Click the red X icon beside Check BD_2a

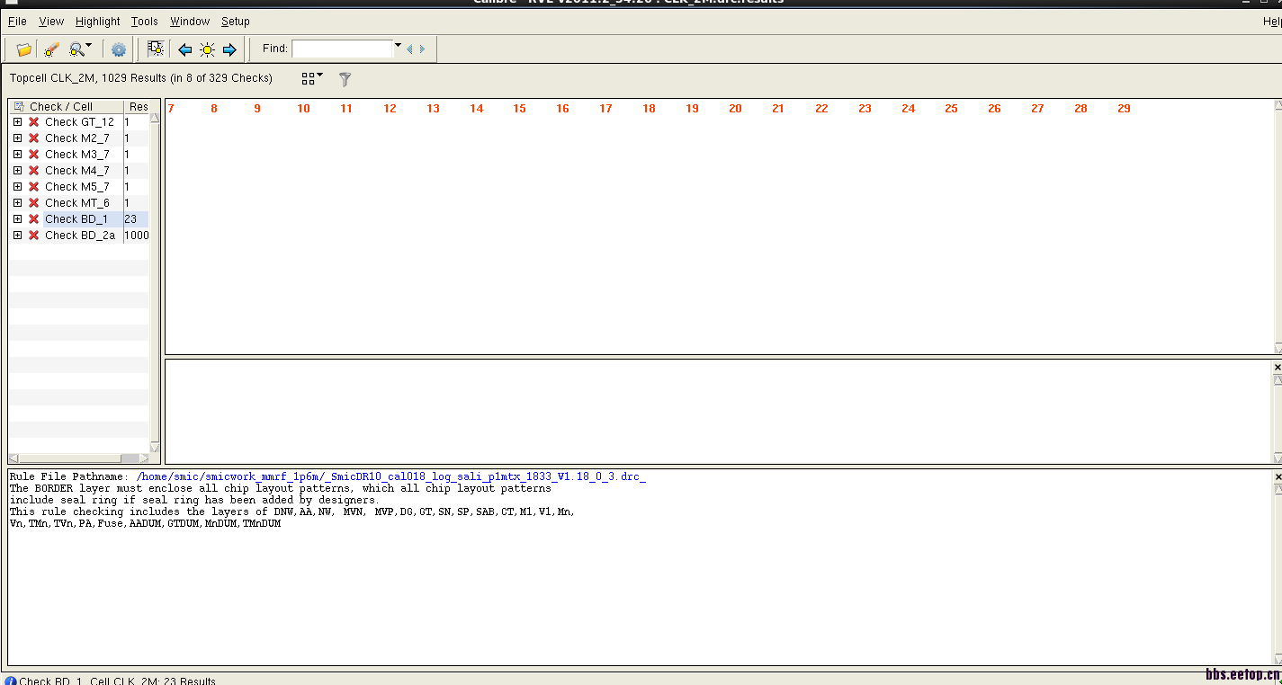33,236
